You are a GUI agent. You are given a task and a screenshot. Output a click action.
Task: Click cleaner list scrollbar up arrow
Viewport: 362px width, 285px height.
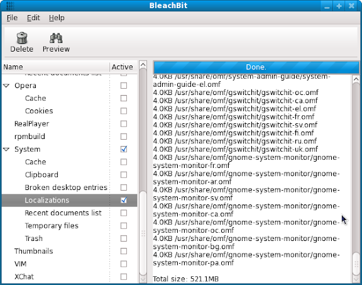(x=143, y=65)
